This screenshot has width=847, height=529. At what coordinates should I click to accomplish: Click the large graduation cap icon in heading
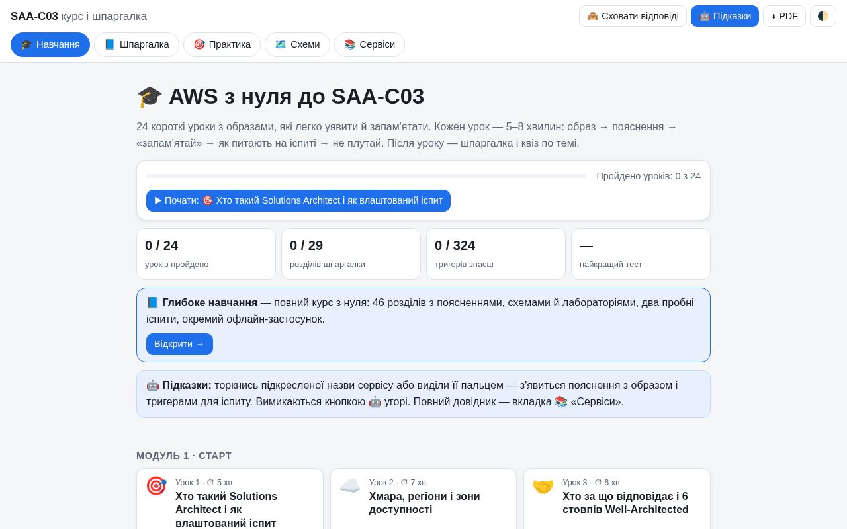point(150,97)
